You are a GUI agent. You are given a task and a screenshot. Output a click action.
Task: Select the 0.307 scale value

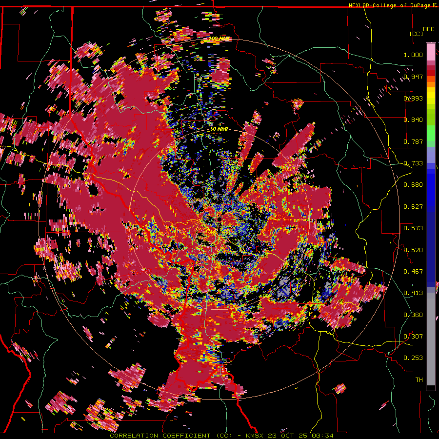(x=413, y=337)
